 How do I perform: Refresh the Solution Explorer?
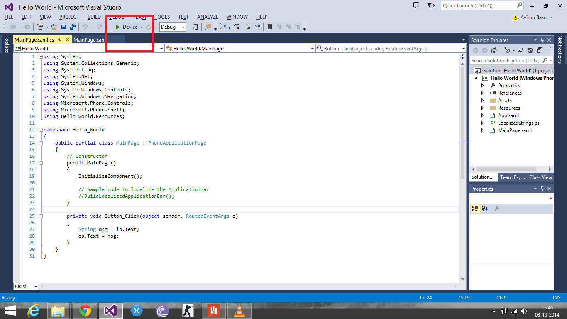click(530, 50)
